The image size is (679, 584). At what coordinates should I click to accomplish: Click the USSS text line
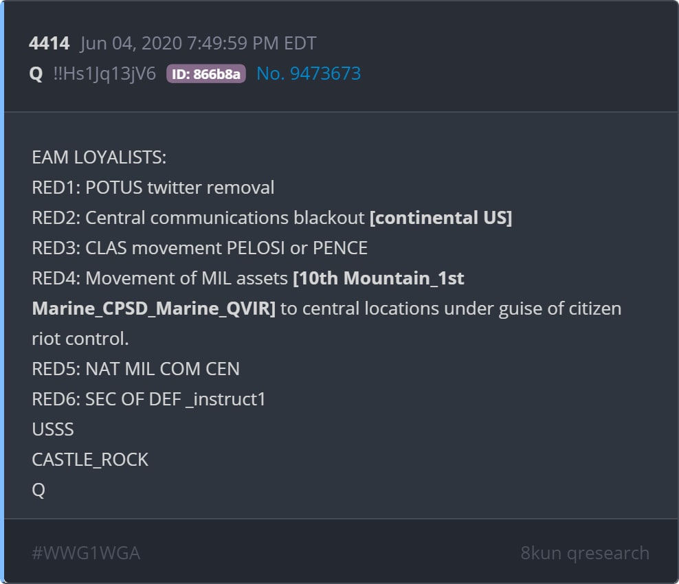point(53,429)
